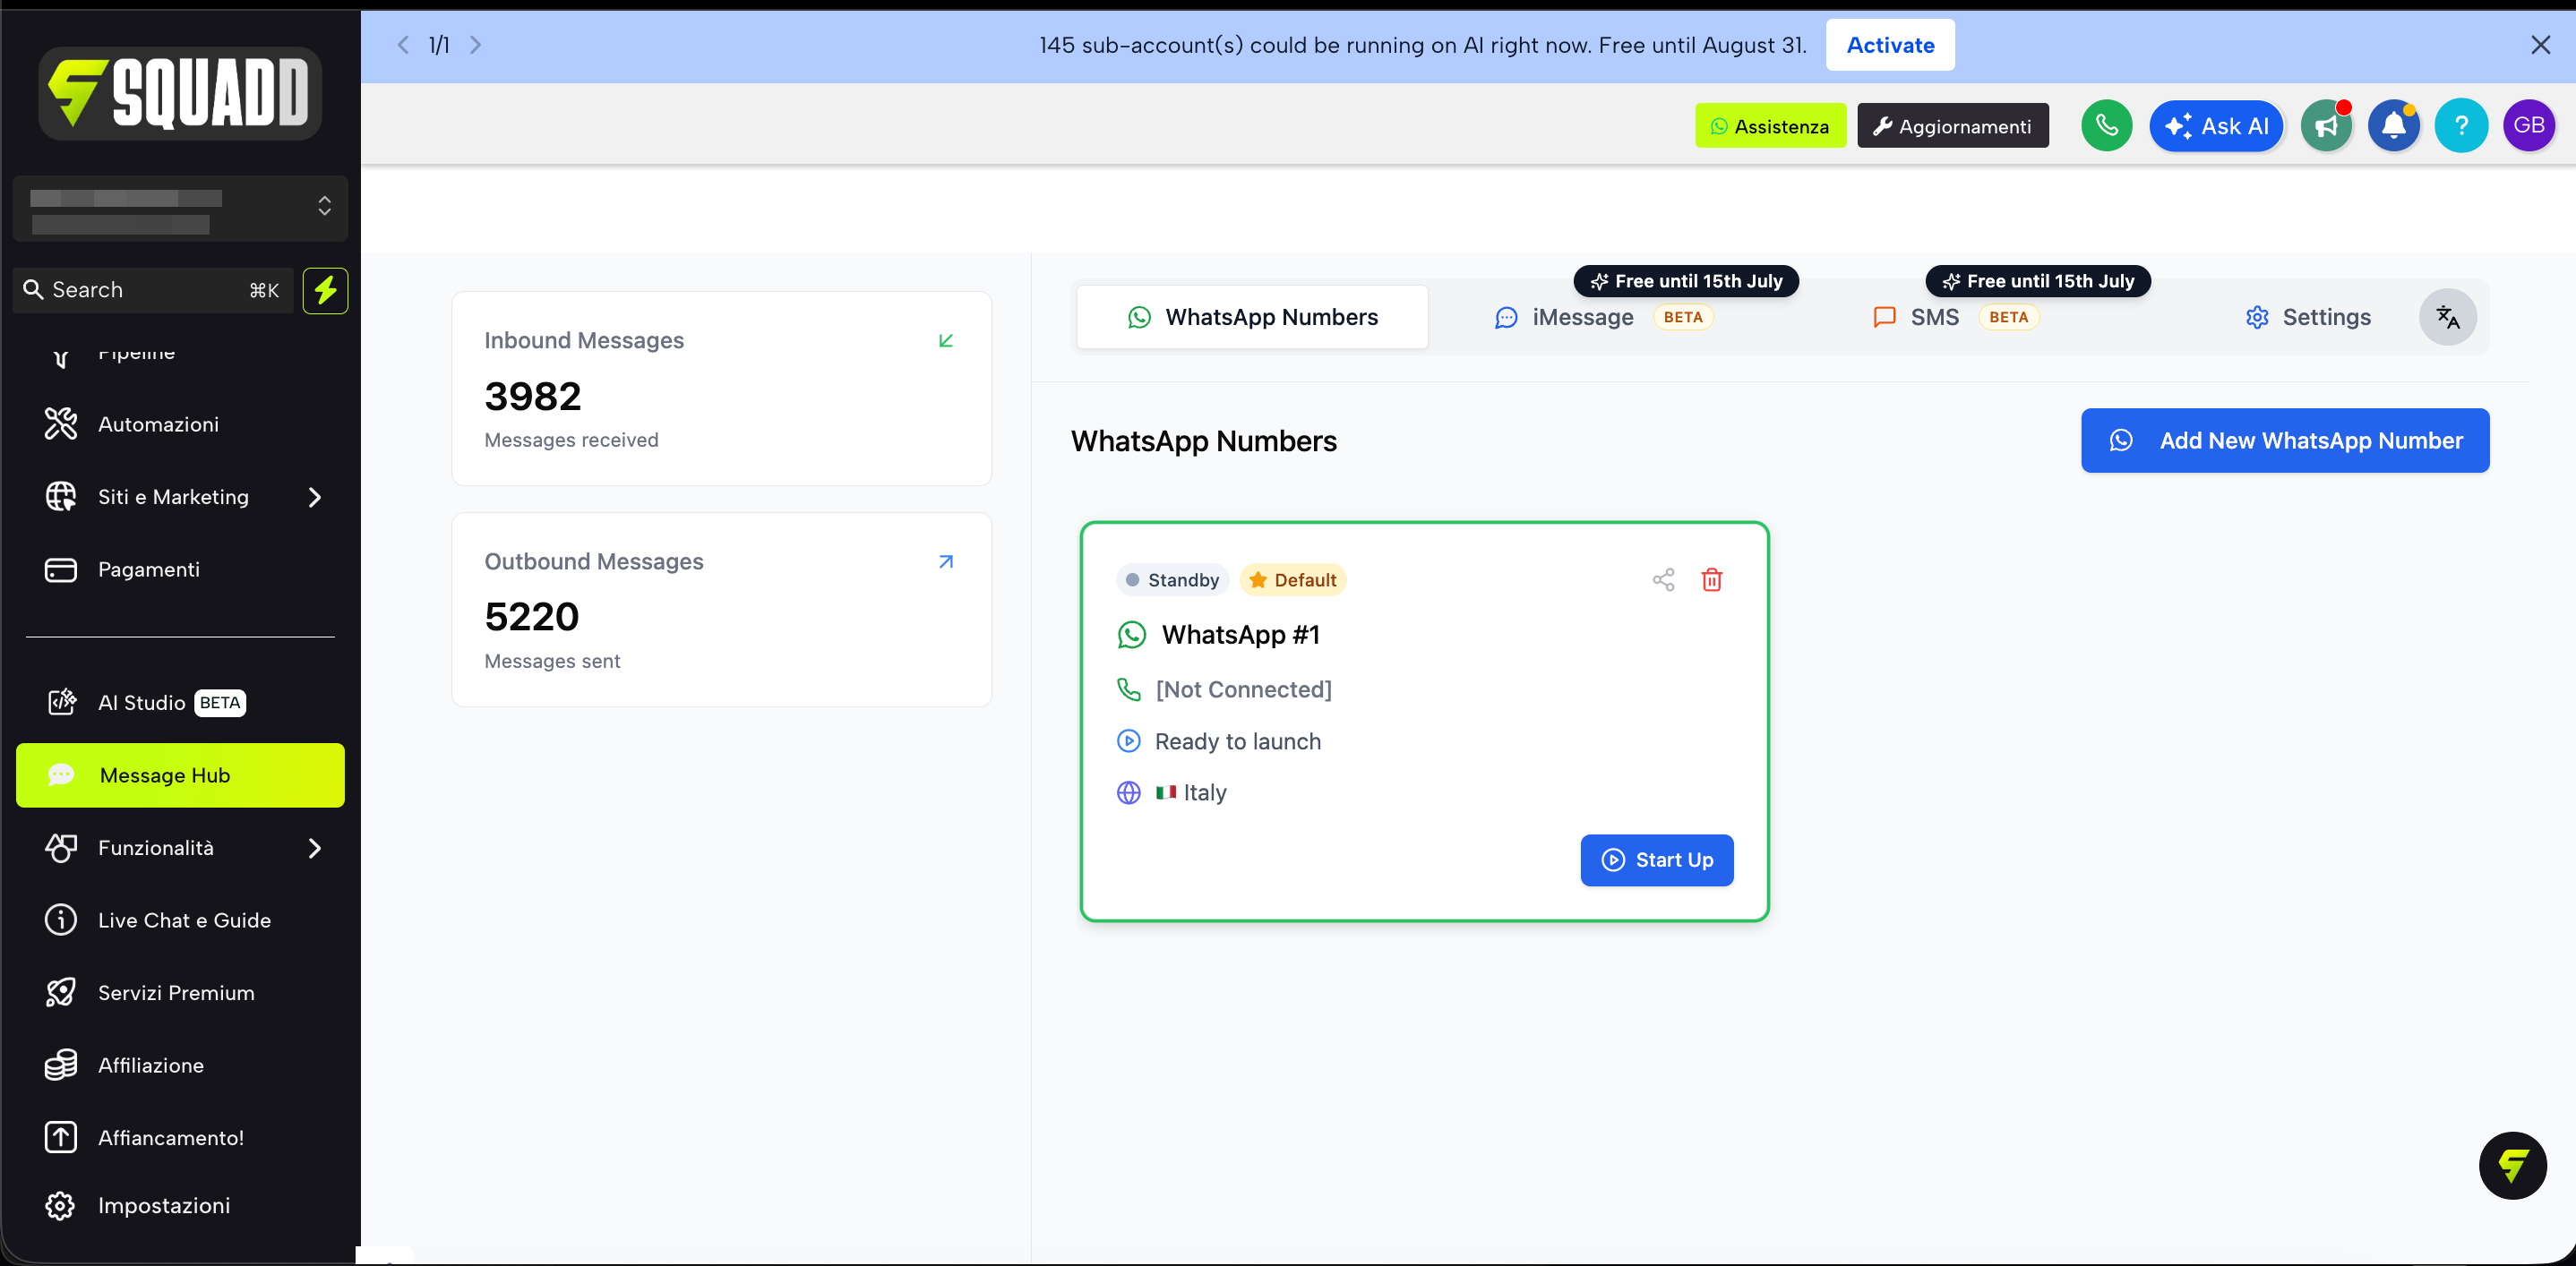Click the translate language icon

tap(2447, 317)
